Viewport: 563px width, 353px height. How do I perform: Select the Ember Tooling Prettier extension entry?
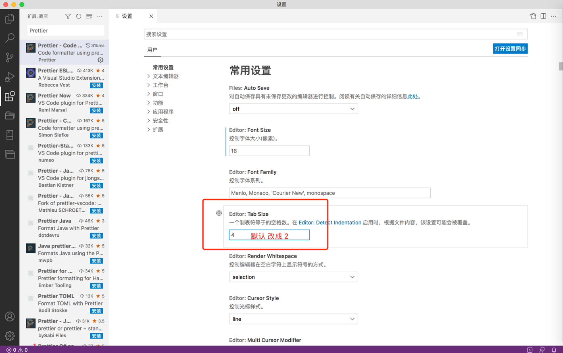point(65,278)
